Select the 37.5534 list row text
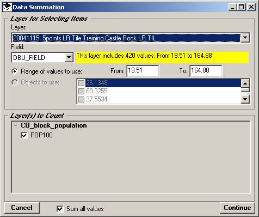 click(x=97, y=99)
